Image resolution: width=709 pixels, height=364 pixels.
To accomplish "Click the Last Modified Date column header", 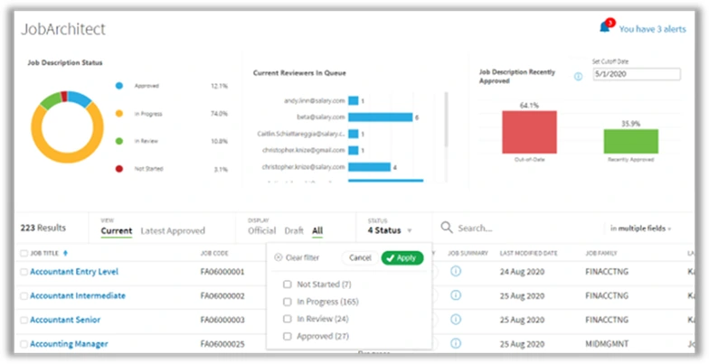I will click(528, 253).
